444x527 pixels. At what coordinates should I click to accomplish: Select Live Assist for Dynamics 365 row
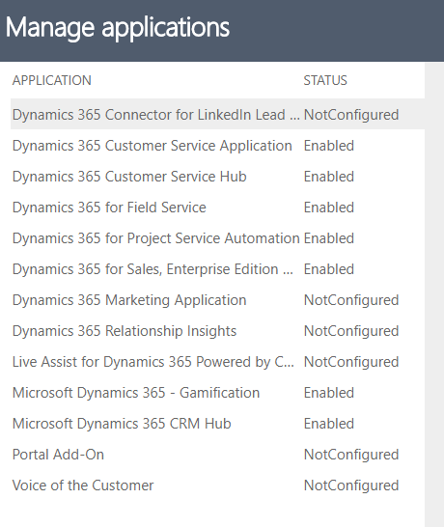217,362
